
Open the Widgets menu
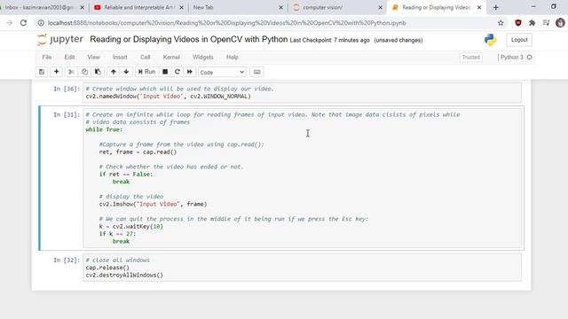[x=203, y=57]
